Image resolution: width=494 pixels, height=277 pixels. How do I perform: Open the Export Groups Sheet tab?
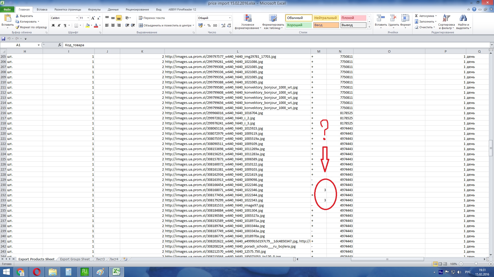(75, 259)
